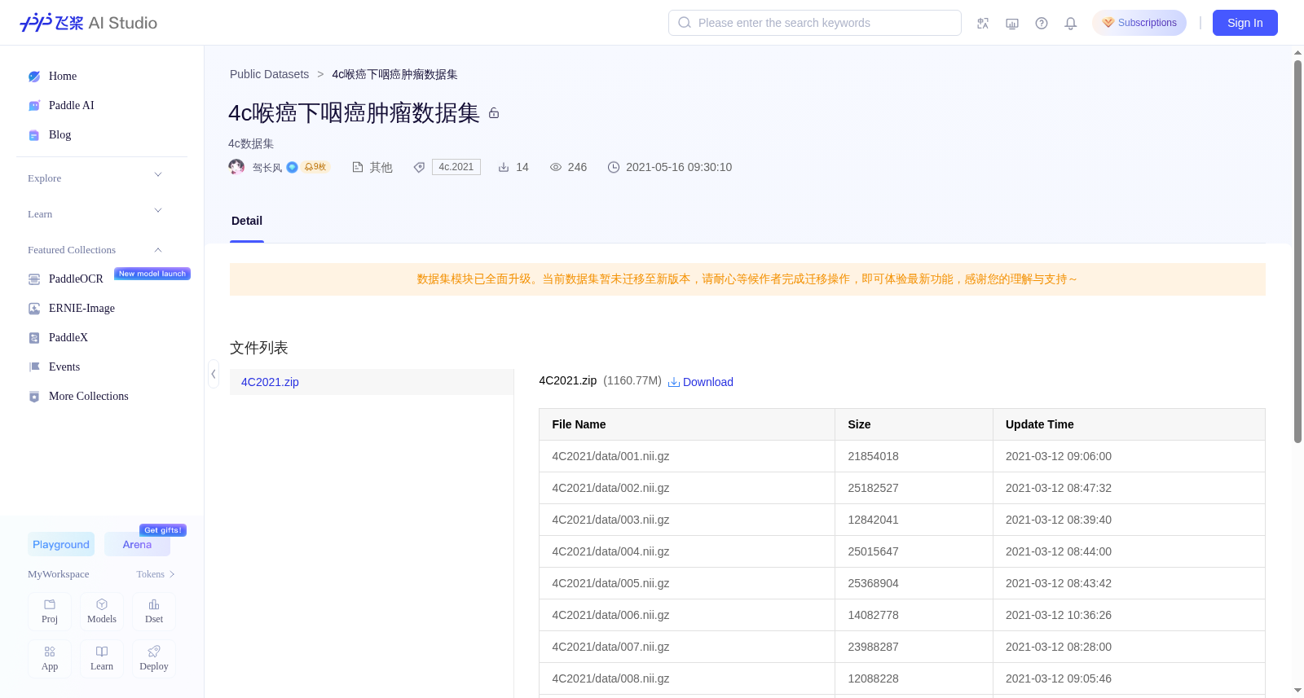
Task: Click the page vertical scrollbar
Action: coord(1297,252)
